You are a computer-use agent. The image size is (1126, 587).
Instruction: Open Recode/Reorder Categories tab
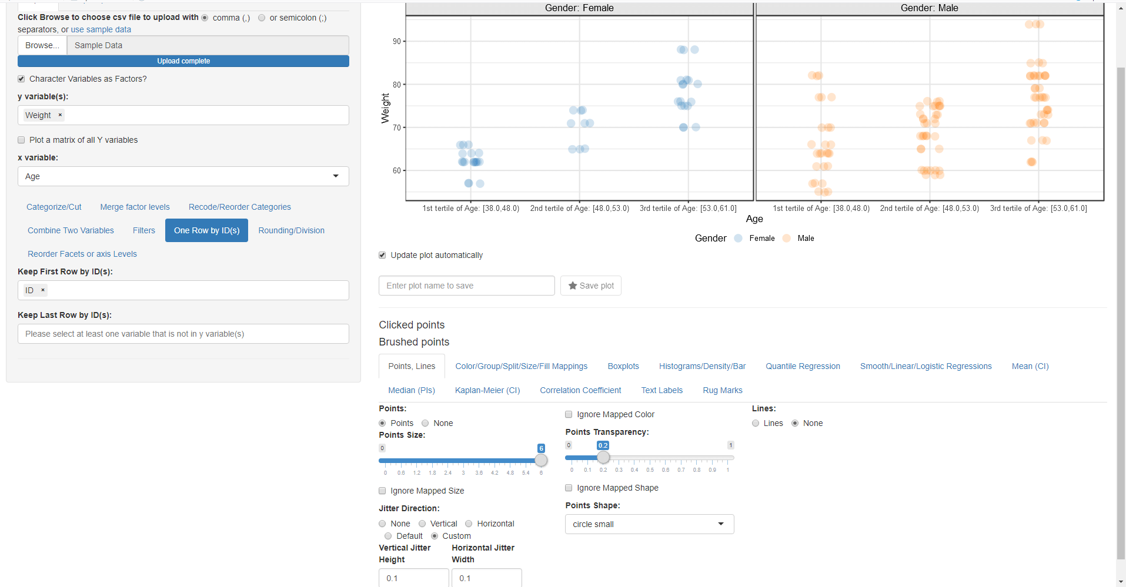(240, 207)
